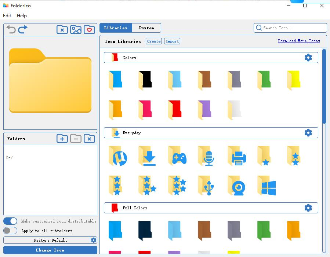330x257 pixels.
Task: Enable Apply to all subfolders
Action: (x=10, y=231)
